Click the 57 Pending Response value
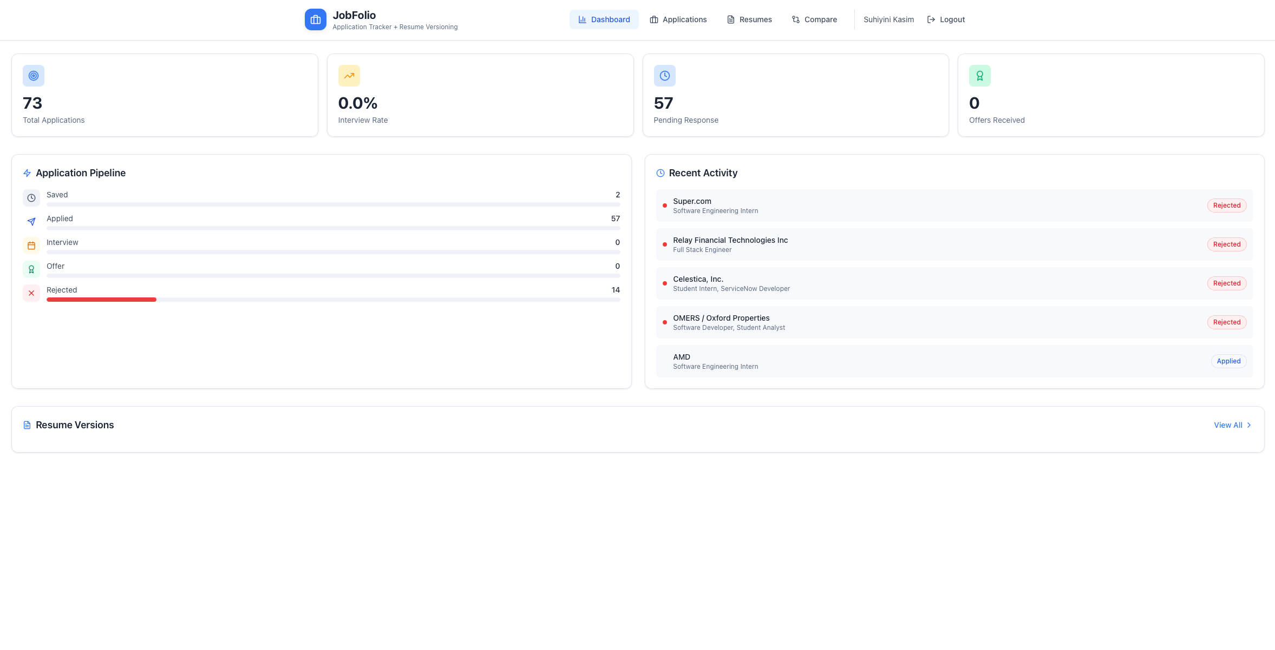Image resolution: width=1275 pixels, height=650 pixels. [663, 103]
